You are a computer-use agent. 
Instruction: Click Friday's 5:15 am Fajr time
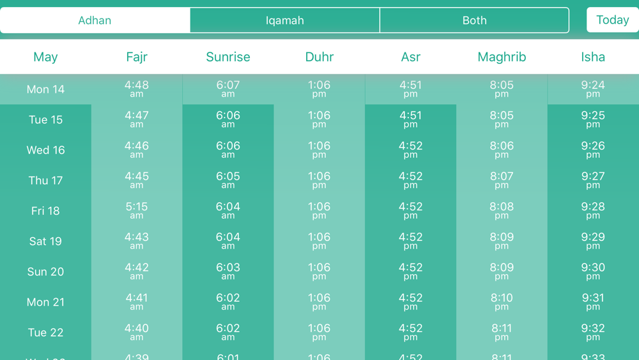pyautogui.click(x=137, y=210)
